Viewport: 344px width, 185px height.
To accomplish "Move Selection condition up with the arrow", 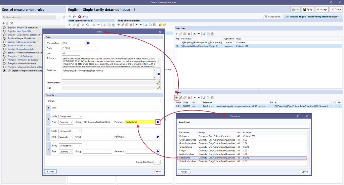I will (x=195, y=34).
